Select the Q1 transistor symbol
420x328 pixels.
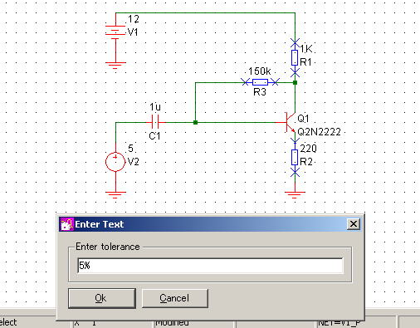coord(289,123)
